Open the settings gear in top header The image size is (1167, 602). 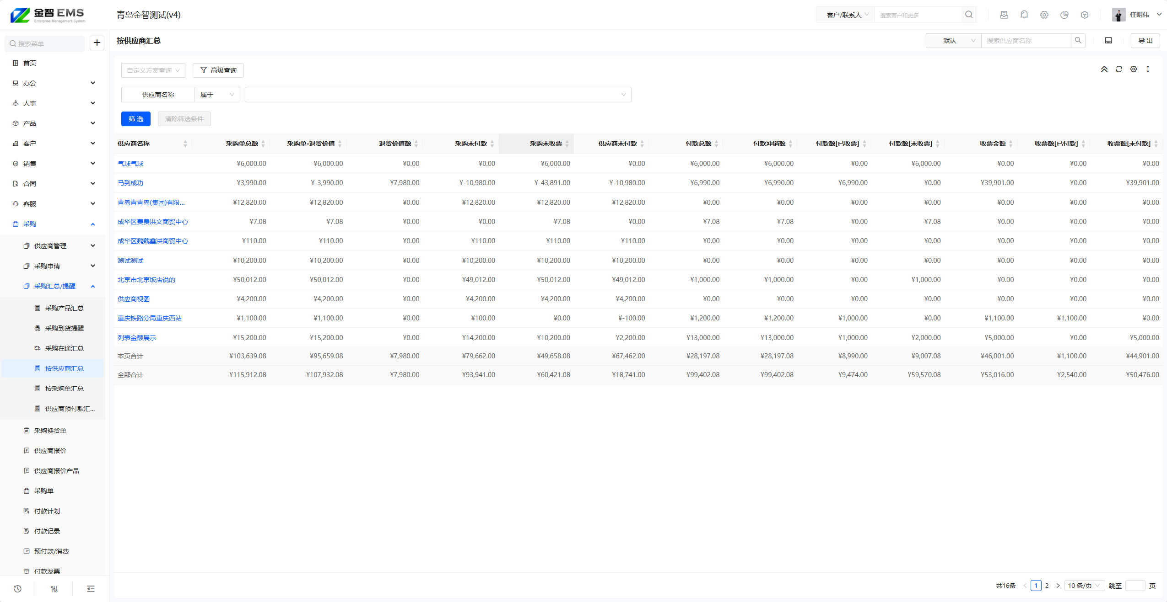point(1044,15)
